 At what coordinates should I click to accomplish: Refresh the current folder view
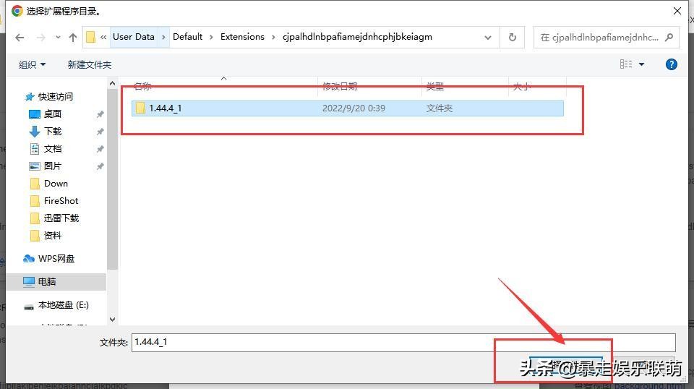pyautogui.click(x=513, y=37)
